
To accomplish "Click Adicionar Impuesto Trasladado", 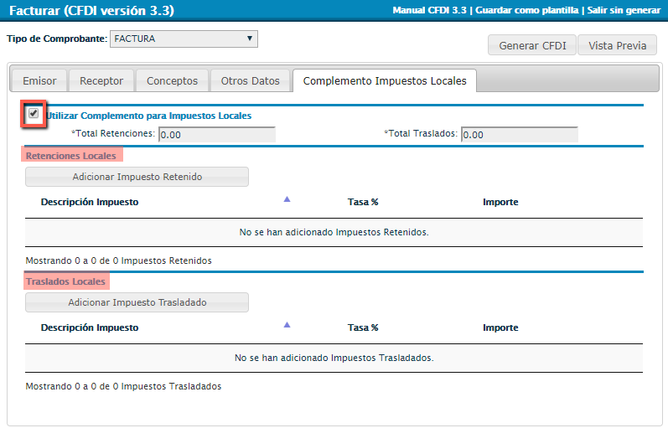I will [137, 302].
